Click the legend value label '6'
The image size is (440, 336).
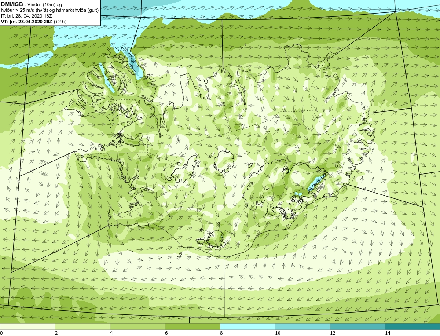pyautogui.click(x=166, y=333)
